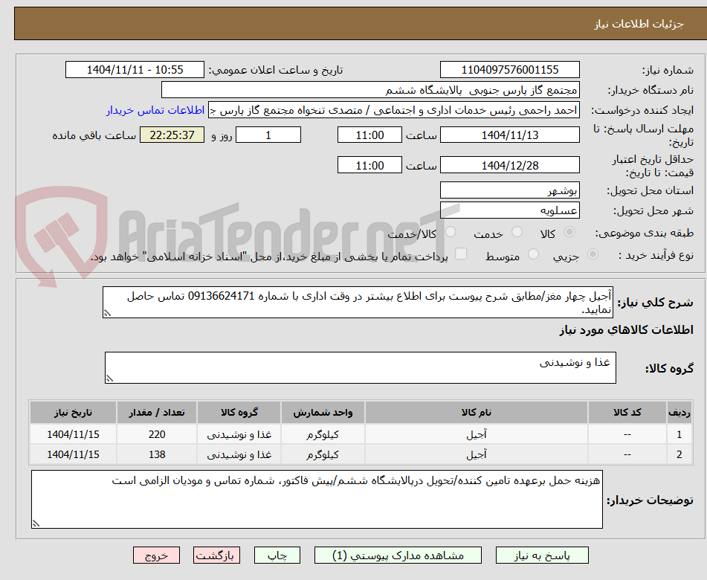Click the خروج exit button
The height and width of the screenshot is (580, 707).
coord(156,555)
